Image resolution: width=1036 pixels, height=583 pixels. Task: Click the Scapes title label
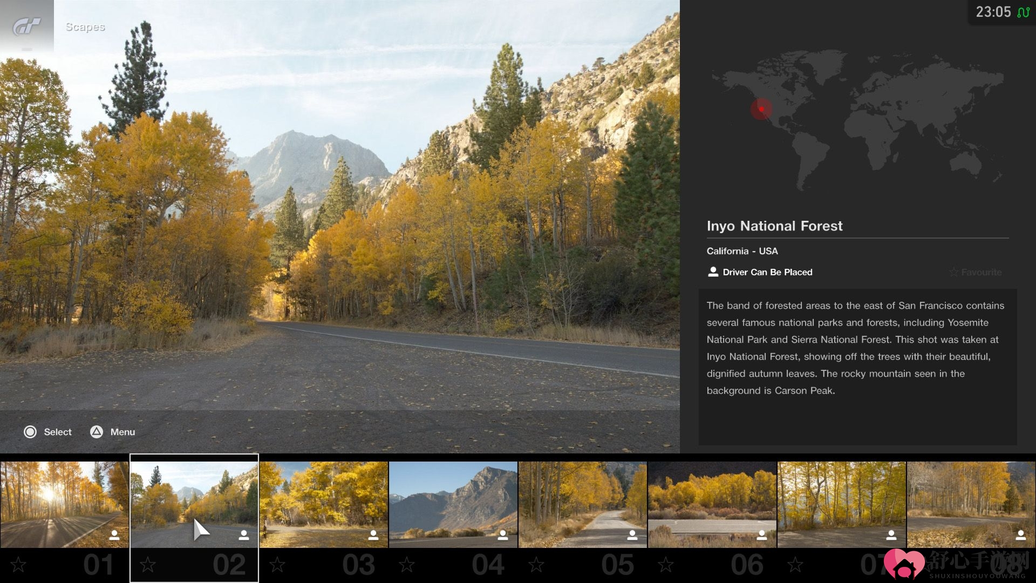pos(85,26)
